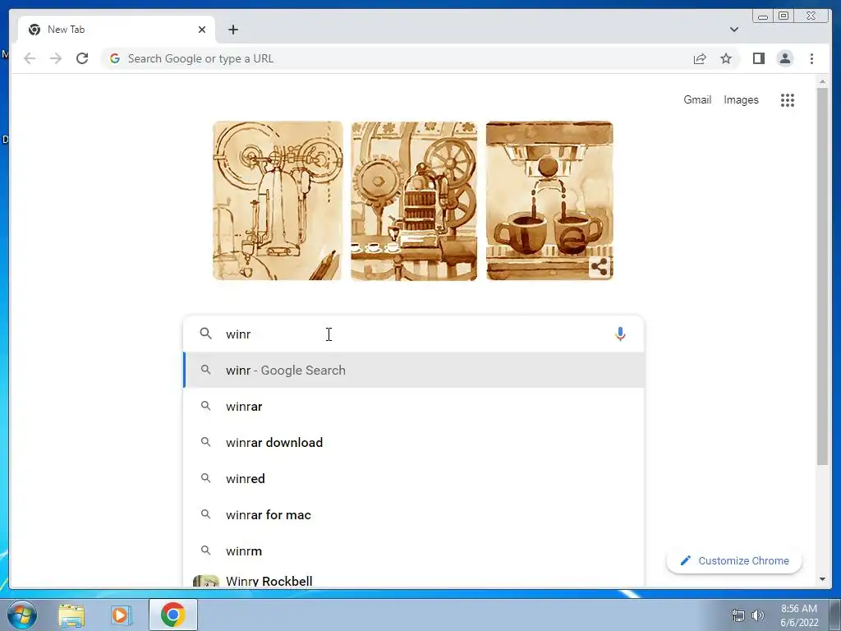Screen dimensions: 841x631
Task: Open Chrome's three-dot menu
Action: (811, 58)
